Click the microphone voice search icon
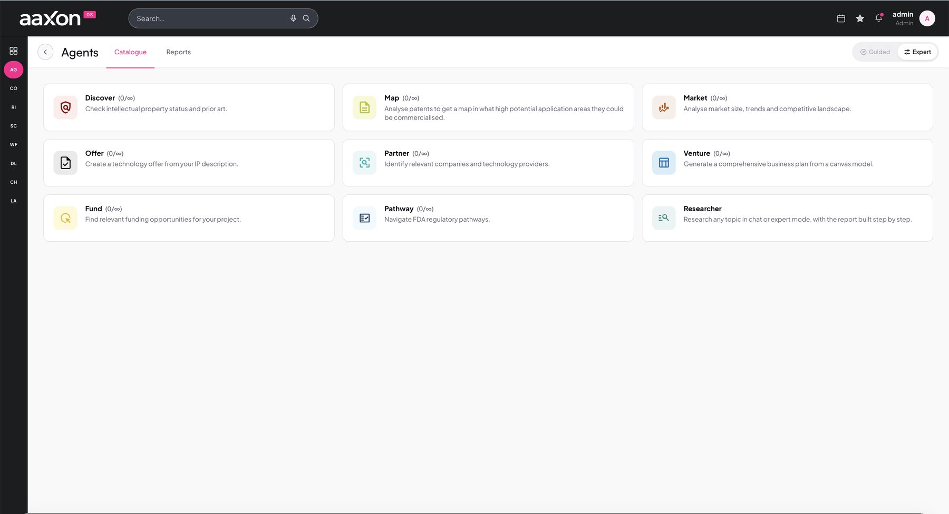This screenshot has width=949, height=514. 293,18
